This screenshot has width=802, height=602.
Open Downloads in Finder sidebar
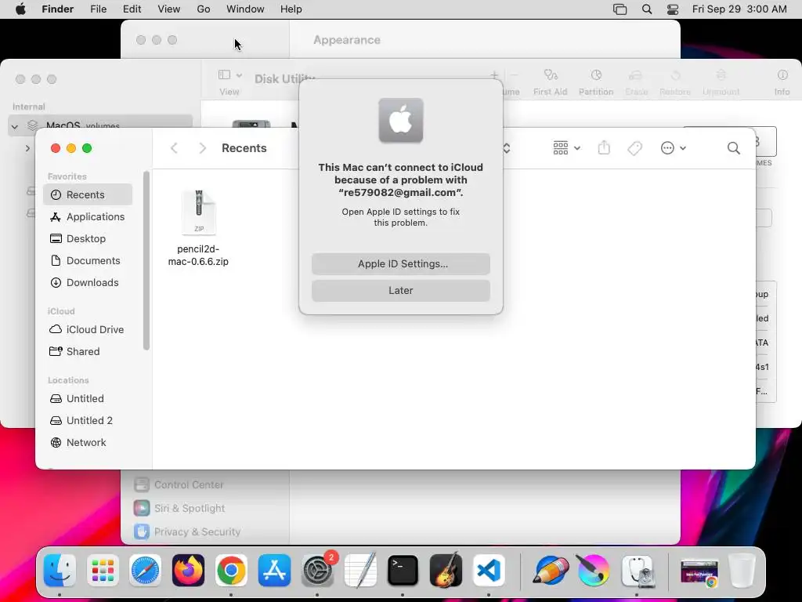tap(88, 282)
